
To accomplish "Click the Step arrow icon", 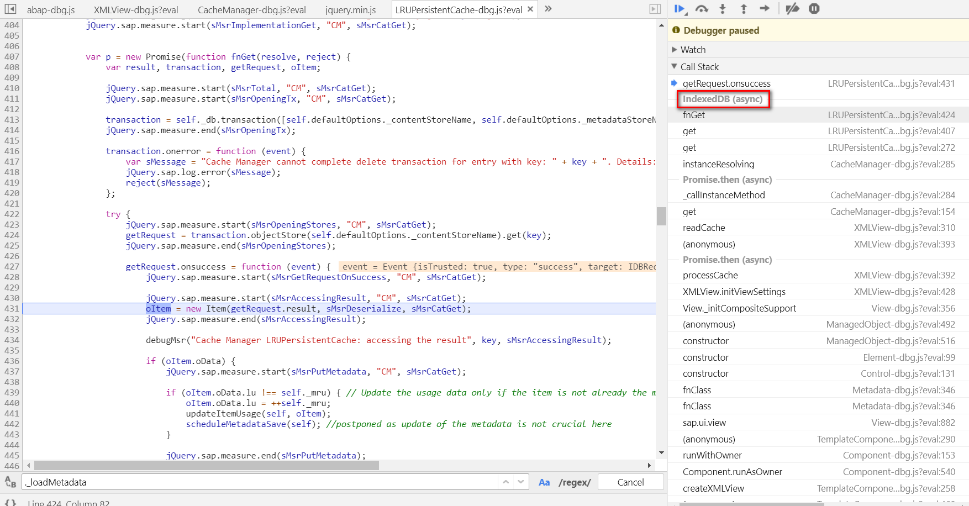I will 765,9.
